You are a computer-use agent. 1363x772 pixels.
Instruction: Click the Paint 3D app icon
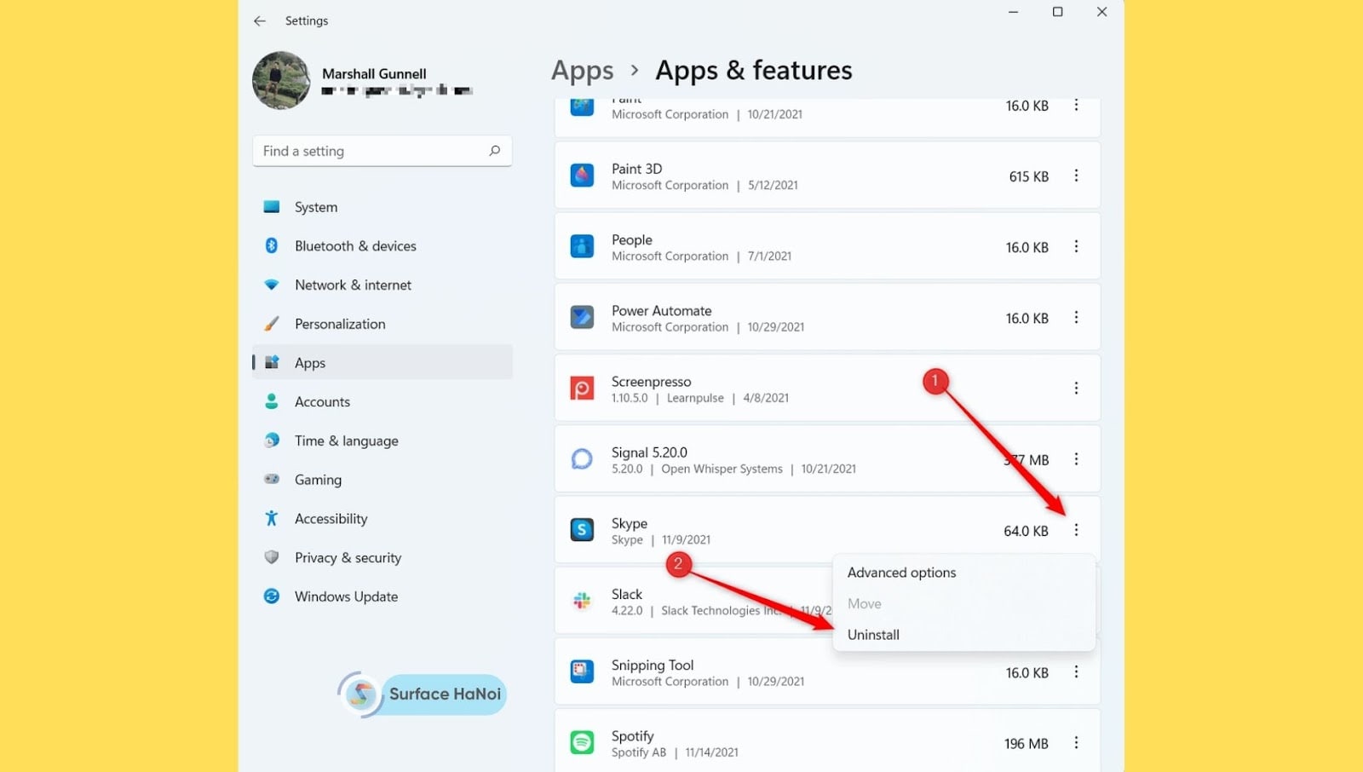coord(582,176)
